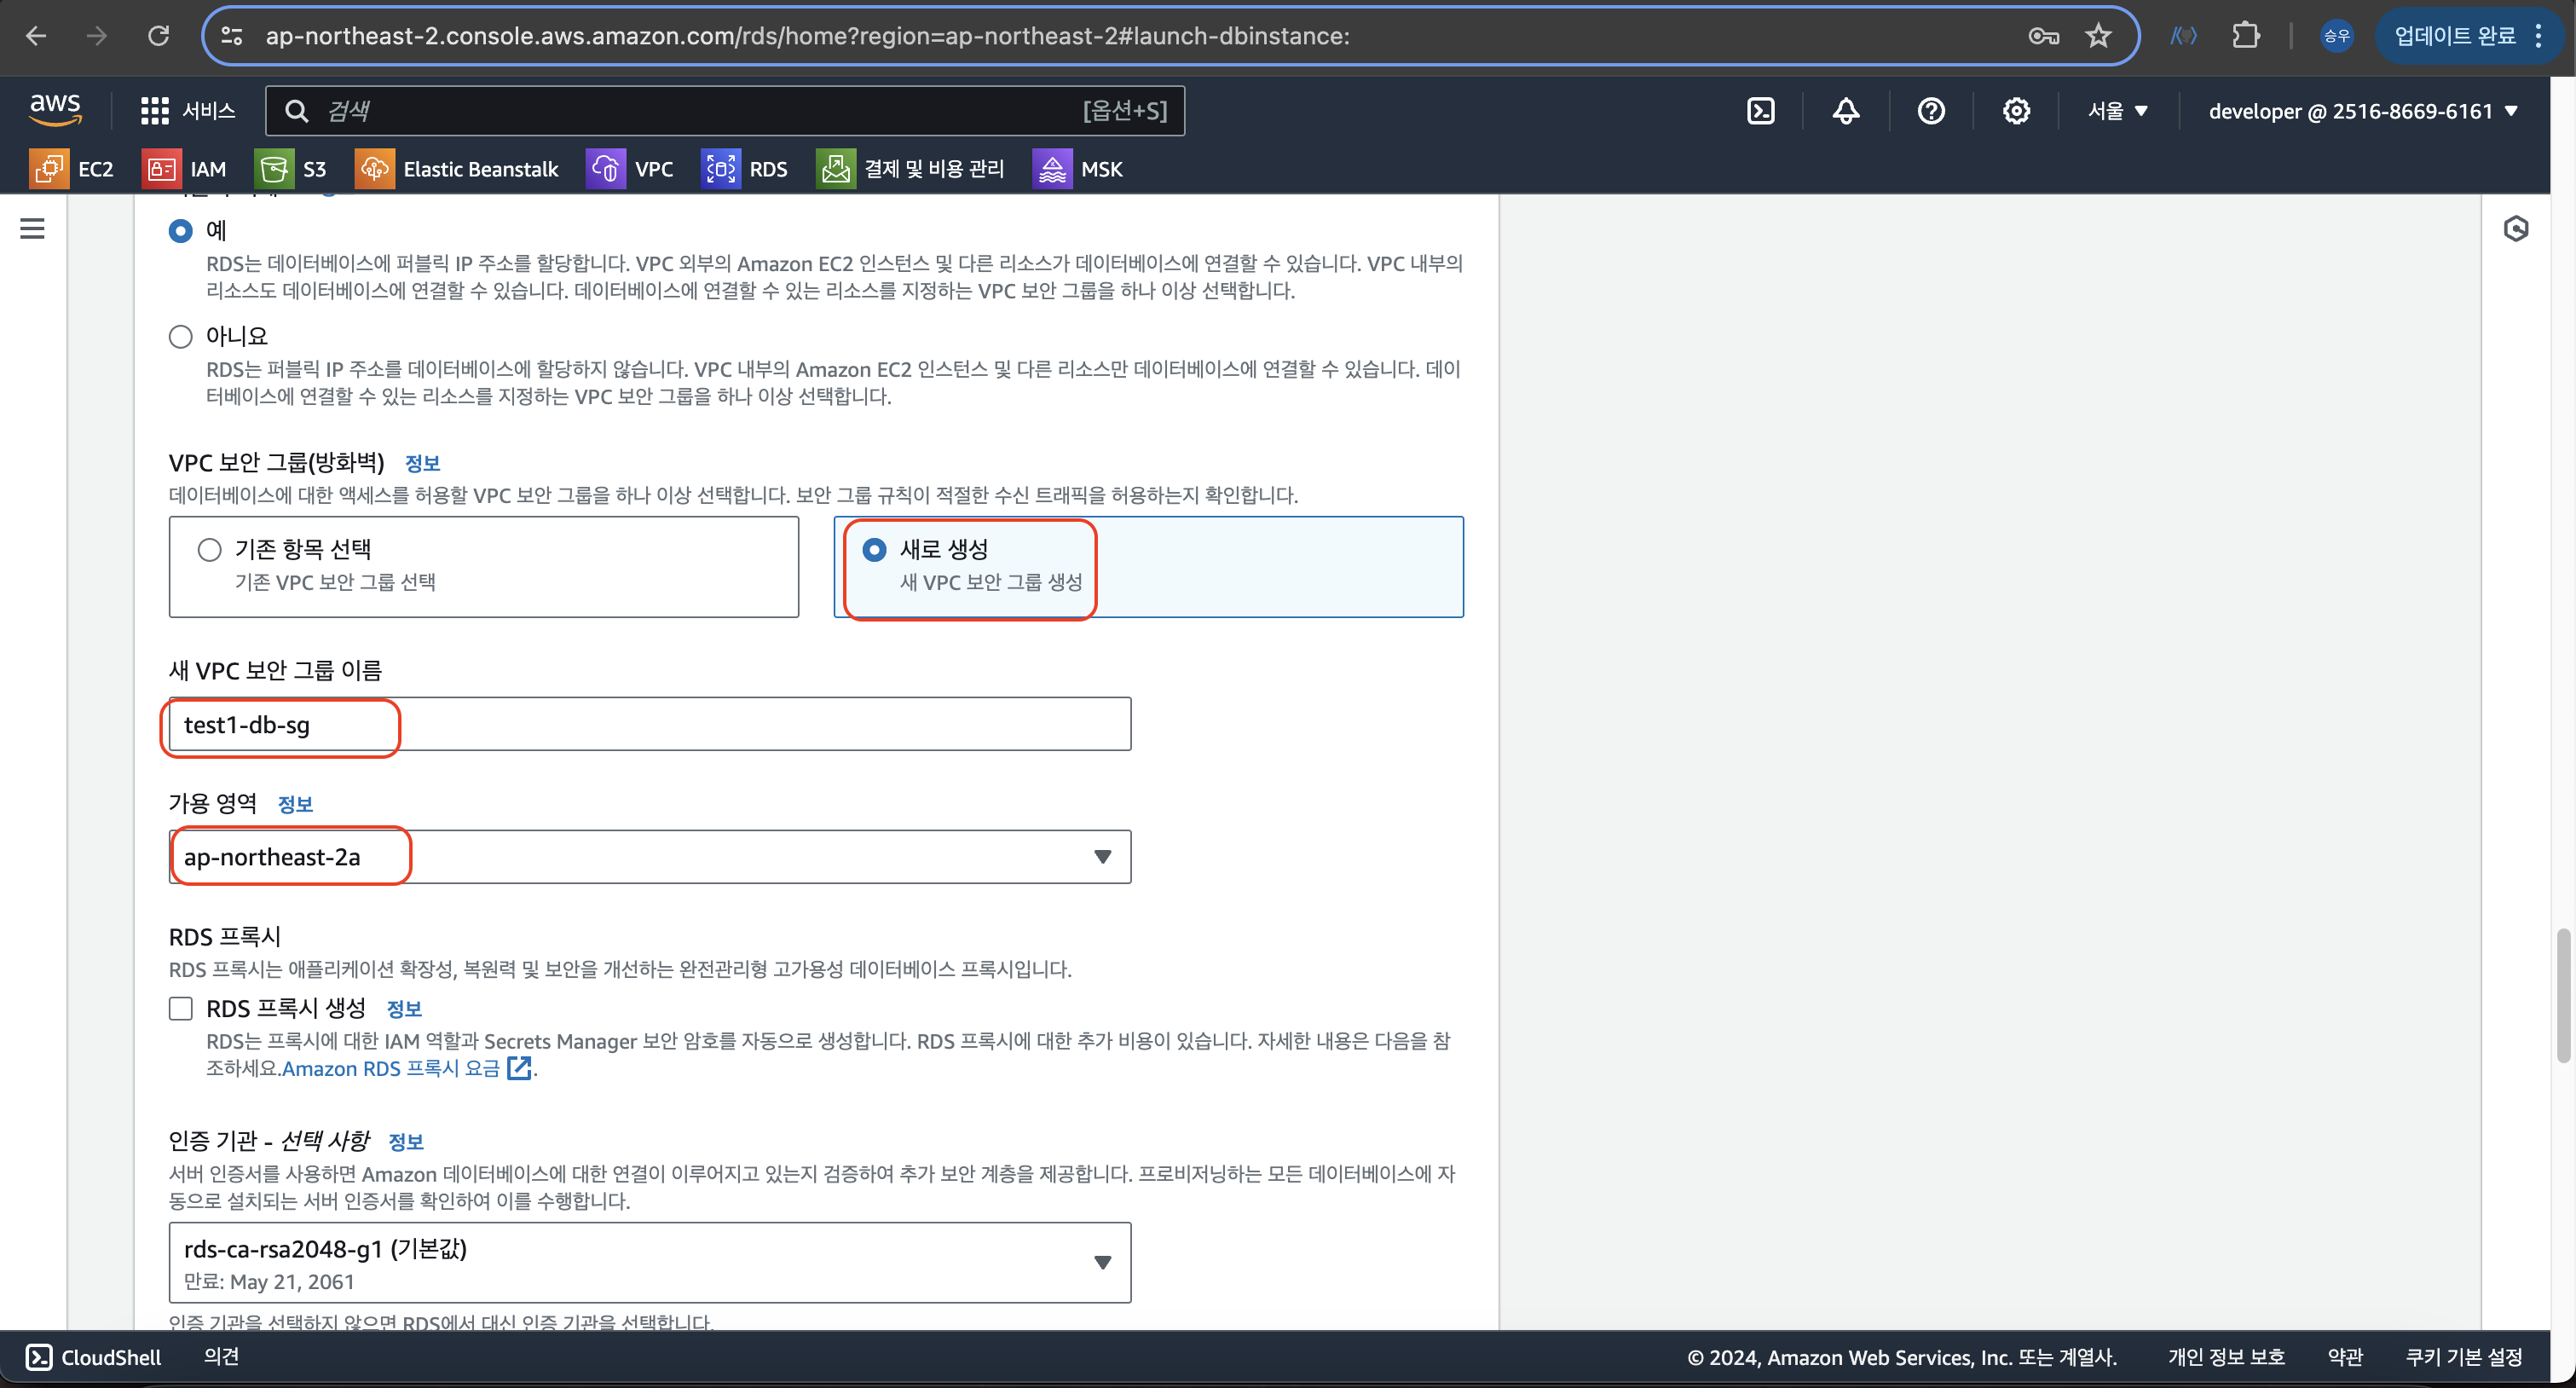Open the developer account menu
The width and height of the screenshot is (2576, 1388).
tap(2362, 111)
